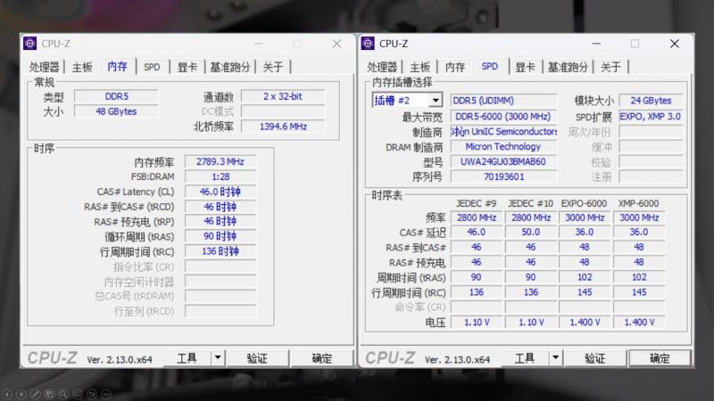Viewport: 714px width, 401px height.
Task: Click the 确定 button in the left window
Action: 322,358
